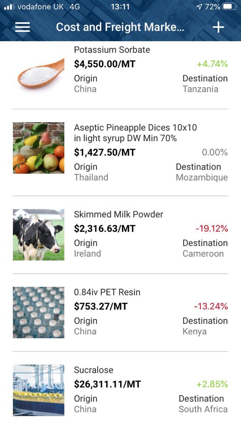Tap the location arrow status icon
The width and height of the screenshot is (241, 429).
click(199, 7)
